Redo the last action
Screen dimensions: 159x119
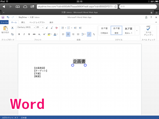(x=13, y=17)
